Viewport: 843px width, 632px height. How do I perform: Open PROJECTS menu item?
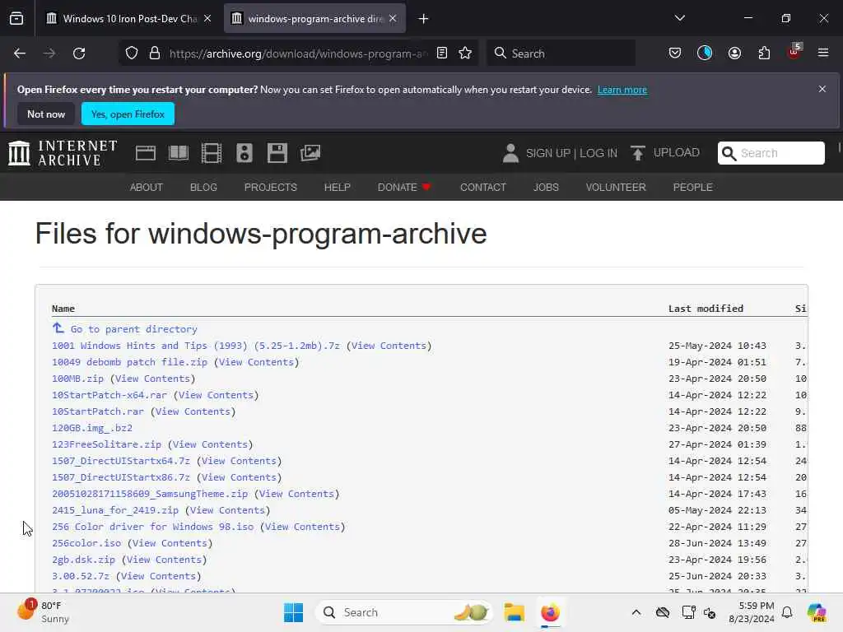coord(270,187)
